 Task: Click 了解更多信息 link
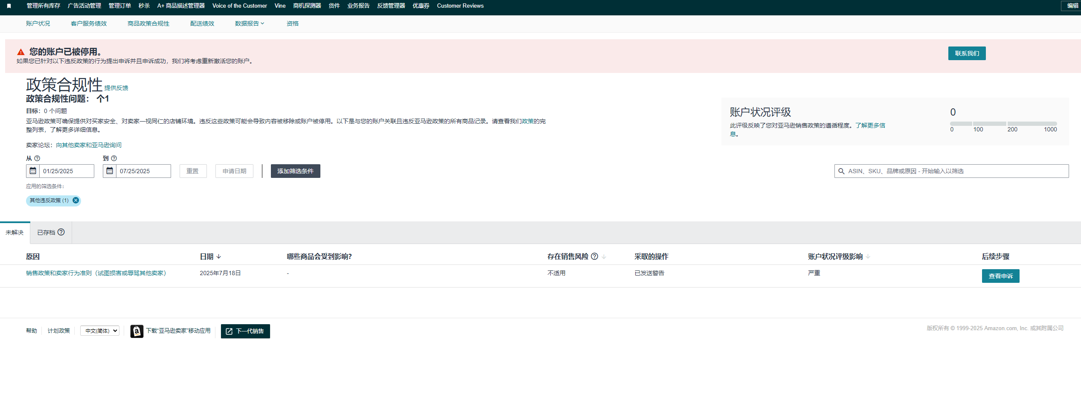[x=870, y=125]
